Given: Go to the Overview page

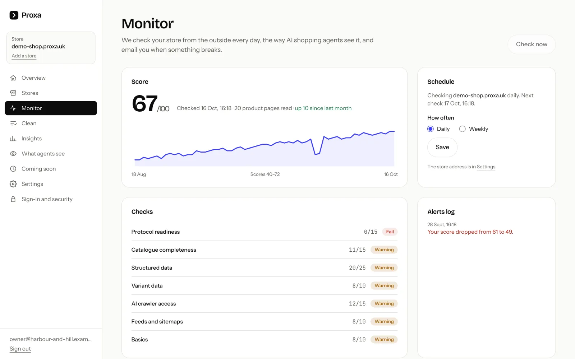Looking at the screenshot, I should tap(51, 78).
